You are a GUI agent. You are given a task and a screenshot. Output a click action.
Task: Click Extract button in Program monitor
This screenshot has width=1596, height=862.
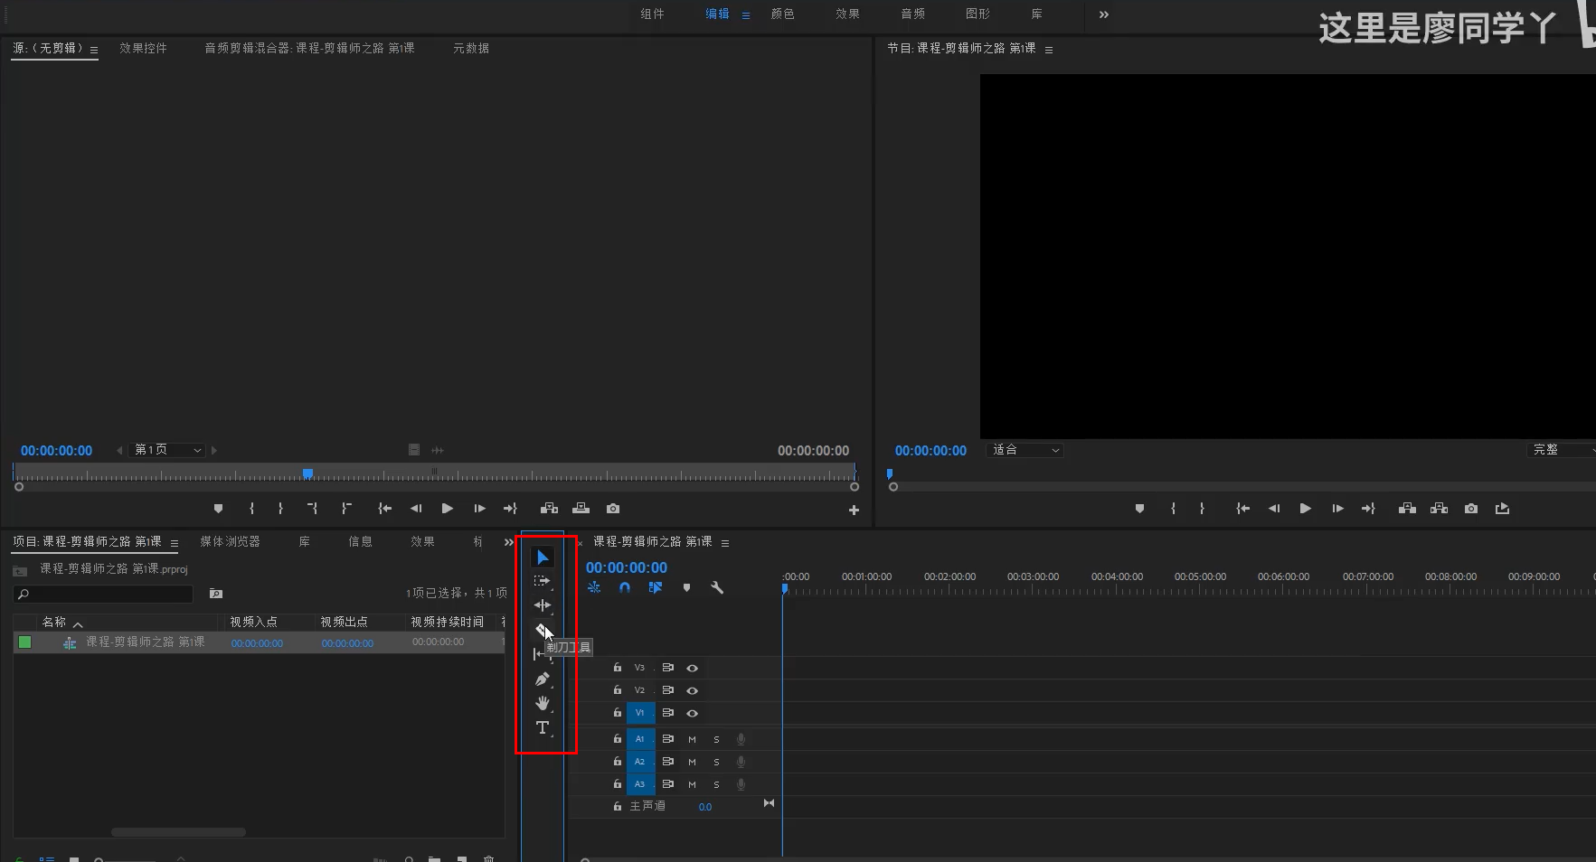coord(1439,509)
